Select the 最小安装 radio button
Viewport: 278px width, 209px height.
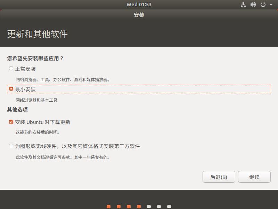coord(11,89)
